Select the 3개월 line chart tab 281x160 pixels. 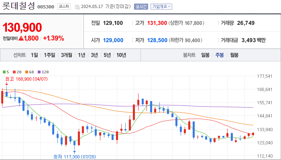tap(67, 55)
